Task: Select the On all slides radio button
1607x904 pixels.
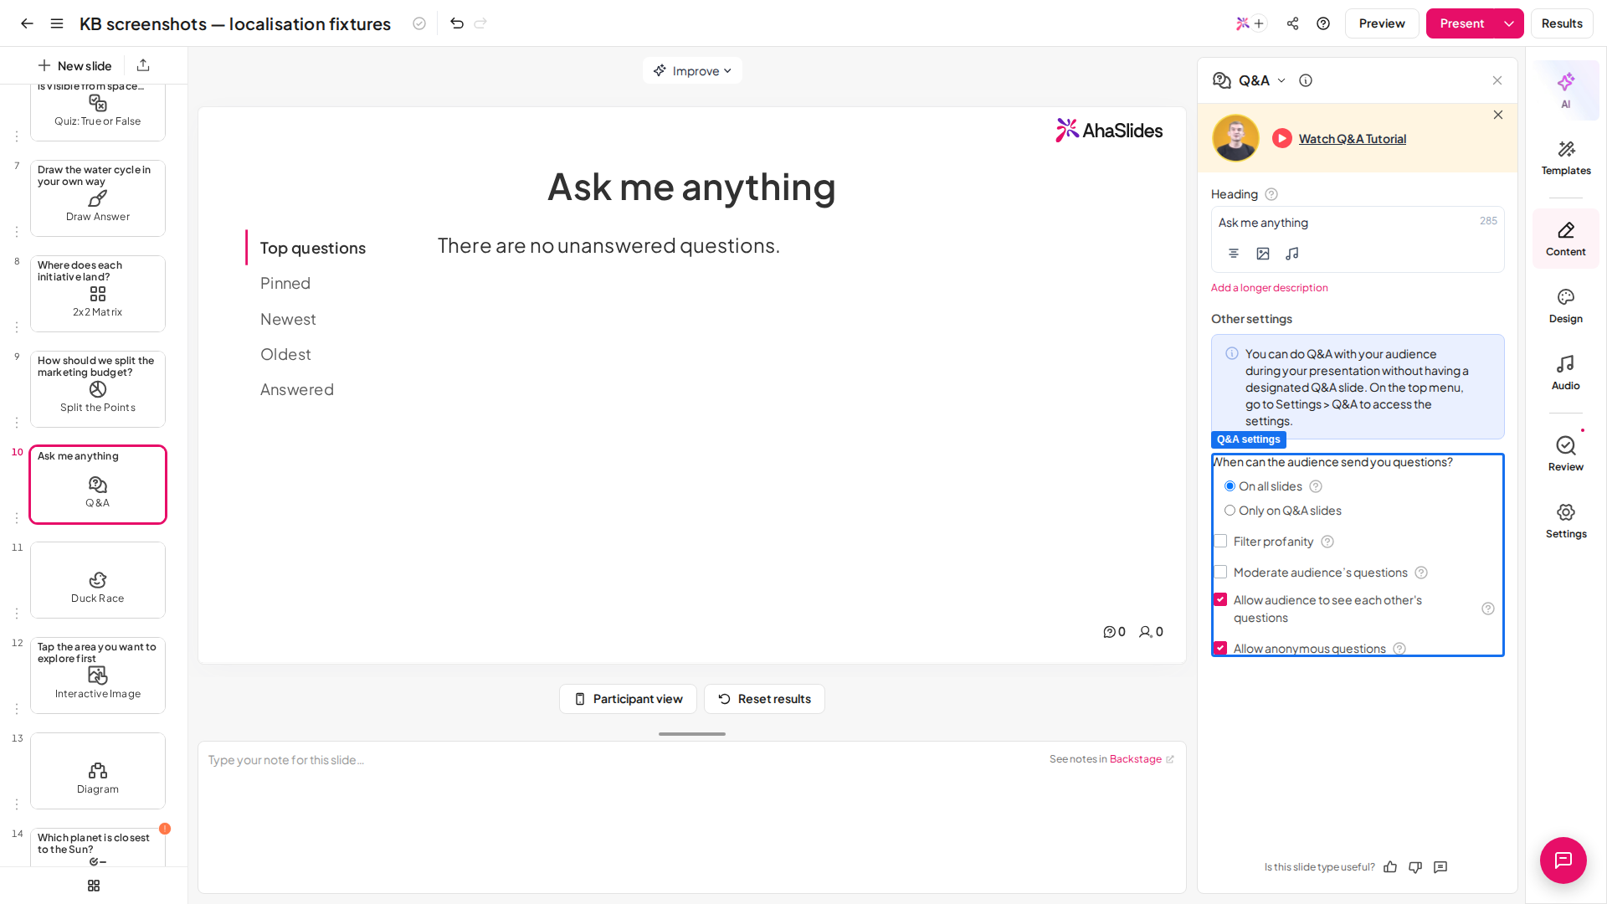Action: (1230, 486)
